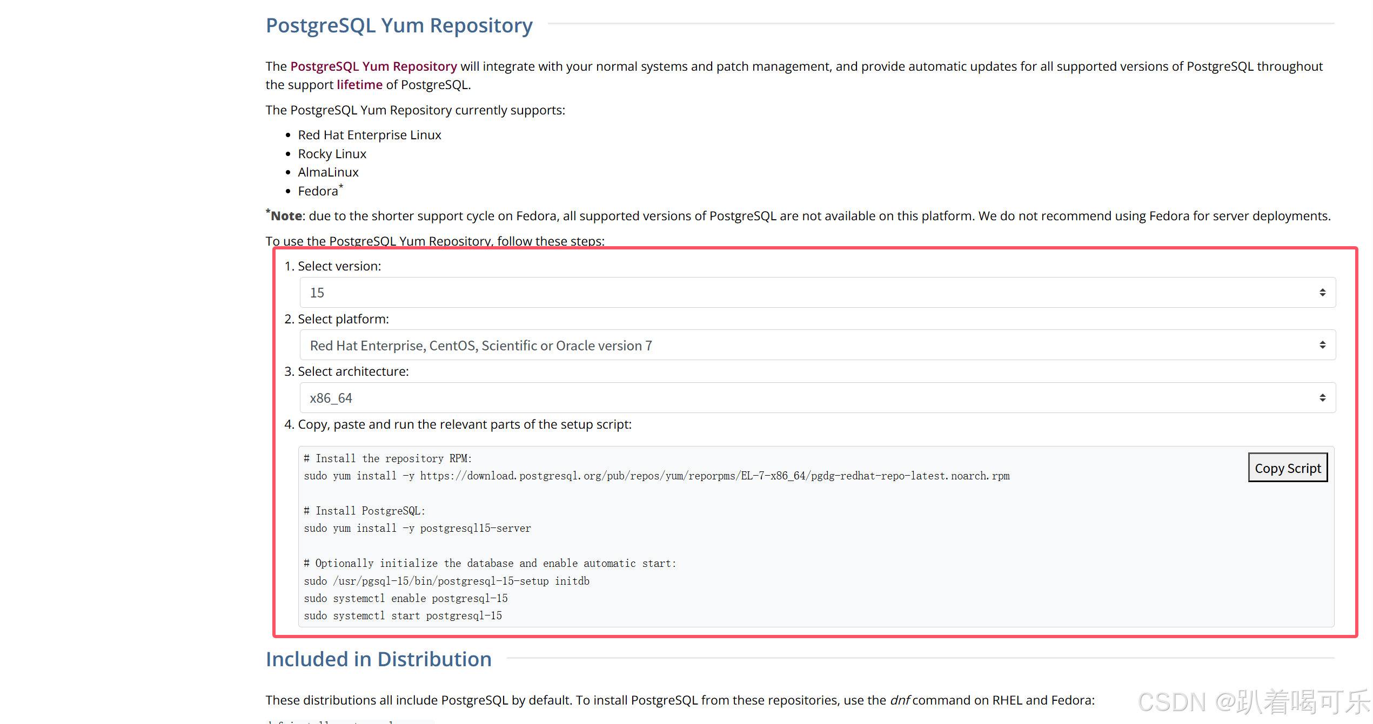Click the 'Rocky Linux' list item
The height and width of the screenshot is (724, 1373).
click(332, 154)
